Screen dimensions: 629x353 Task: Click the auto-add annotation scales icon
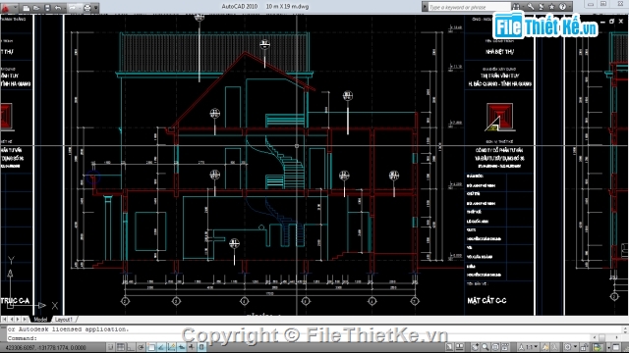pyautogui.click(x=554, y=347)
